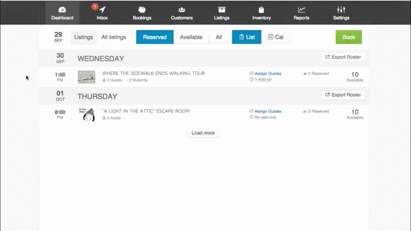
Task: Open the Inventory section
Action: pyautogui.click(x=261, y=13)
